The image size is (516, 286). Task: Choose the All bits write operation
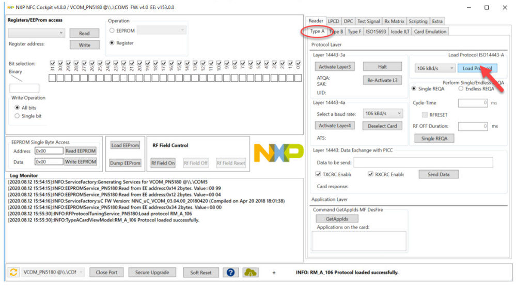(17, 108)
